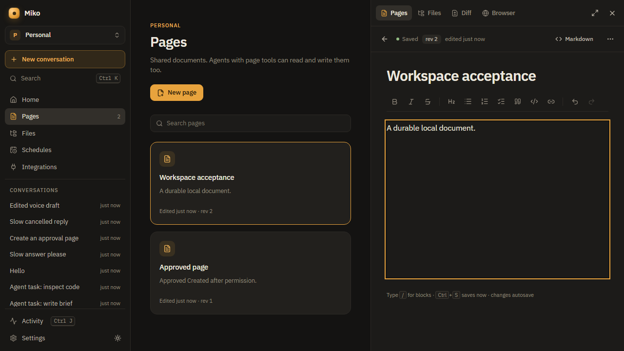Undo the last edit
Viewport: 624px width, 351px height.
click(x=575, y=101)
